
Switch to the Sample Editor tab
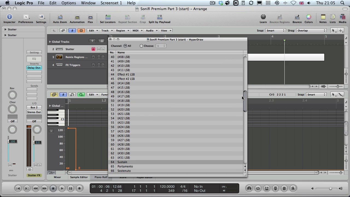79,177
